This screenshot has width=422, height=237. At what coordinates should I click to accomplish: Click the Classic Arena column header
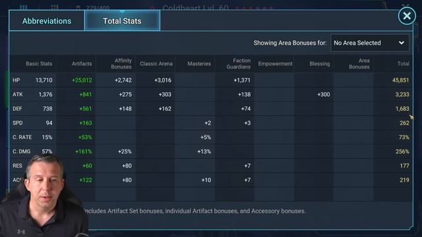[x=156, y=64]
